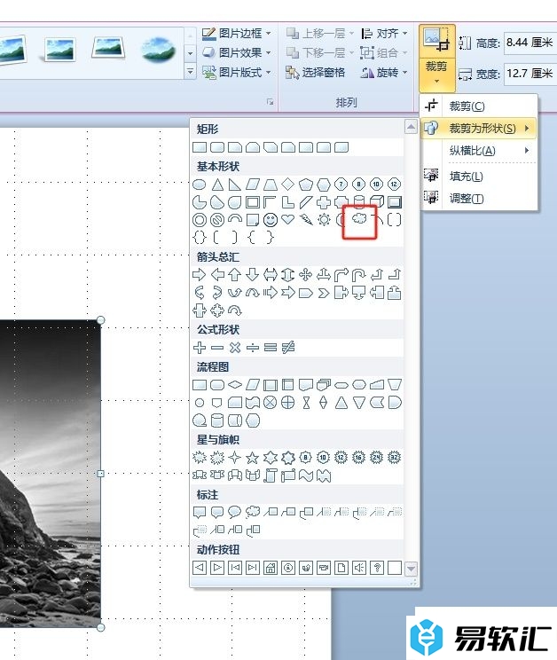
Task: Choose 裁剪(C) from the crop menu
Action: tap(479, 106)
